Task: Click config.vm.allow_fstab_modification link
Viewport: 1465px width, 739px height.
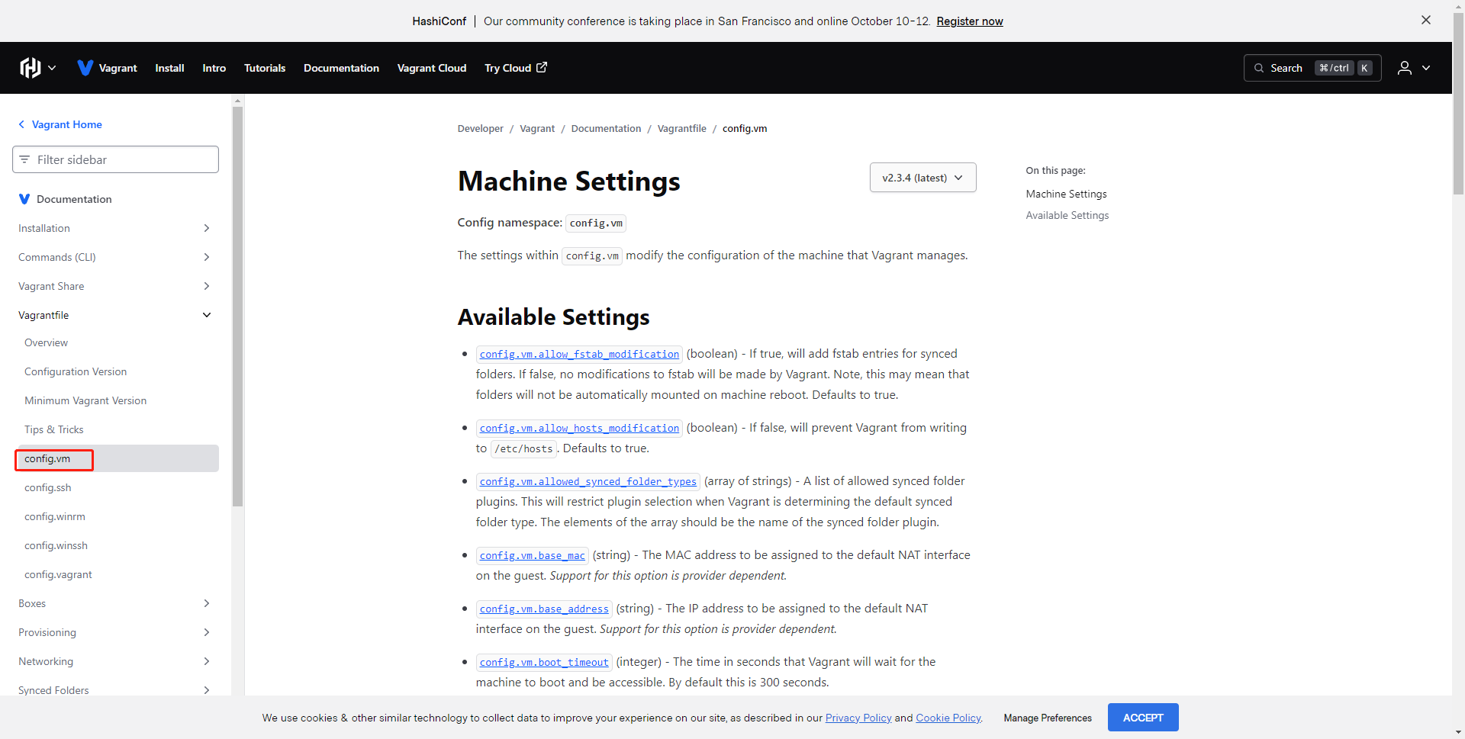Action: 579,354
